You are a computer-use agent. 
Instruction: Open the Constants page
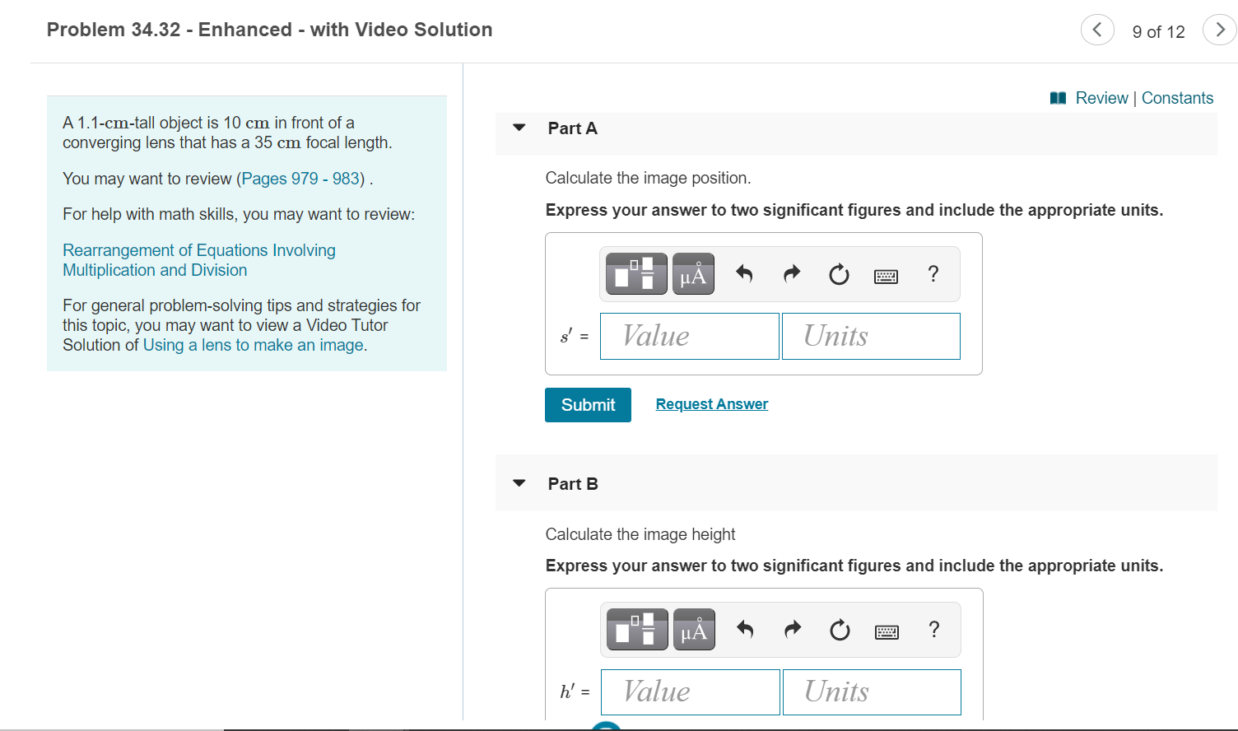click(x=1177, y=97)
